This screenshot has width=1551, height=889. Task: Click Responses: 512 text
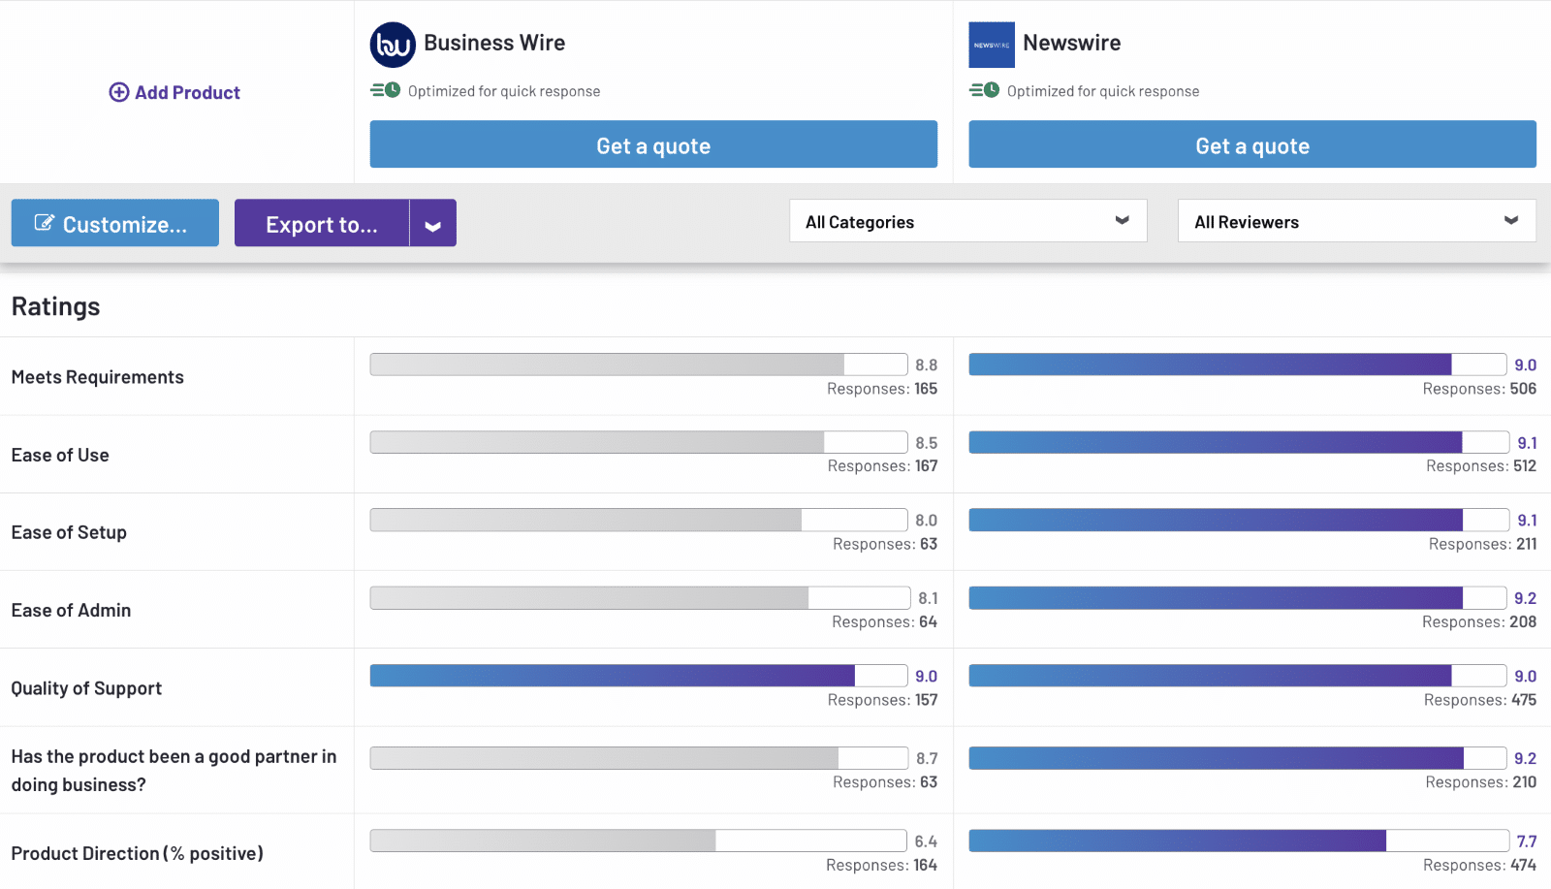[1481, 466]
